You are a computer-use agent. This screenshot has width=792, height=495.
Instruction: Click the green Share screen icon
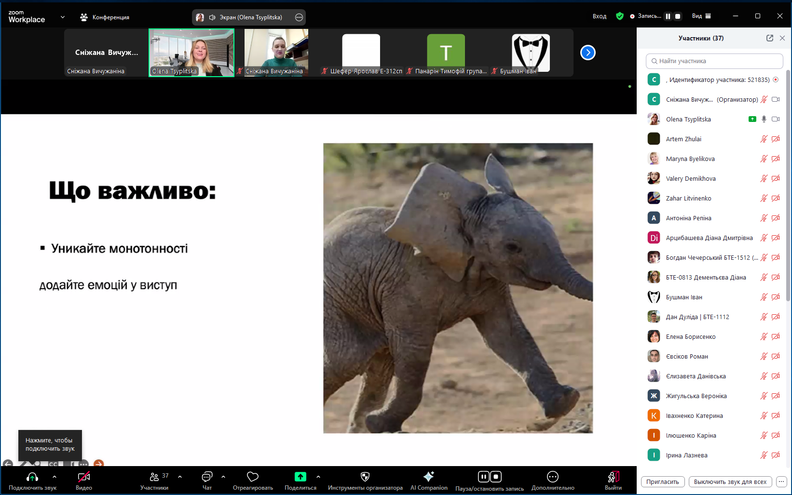[300, 477]
